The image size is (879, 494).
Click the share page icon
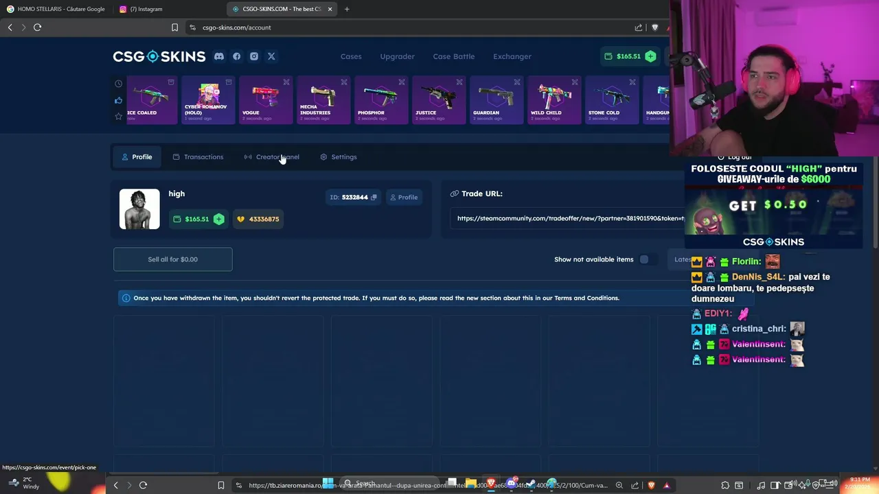coord(639,27)
